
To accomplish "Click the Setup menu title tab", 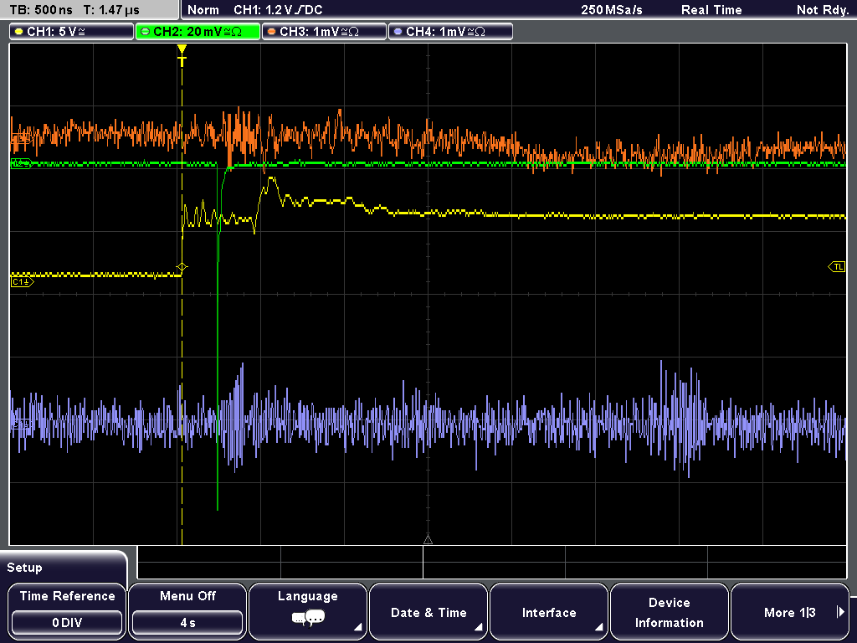I will (64, 567).
